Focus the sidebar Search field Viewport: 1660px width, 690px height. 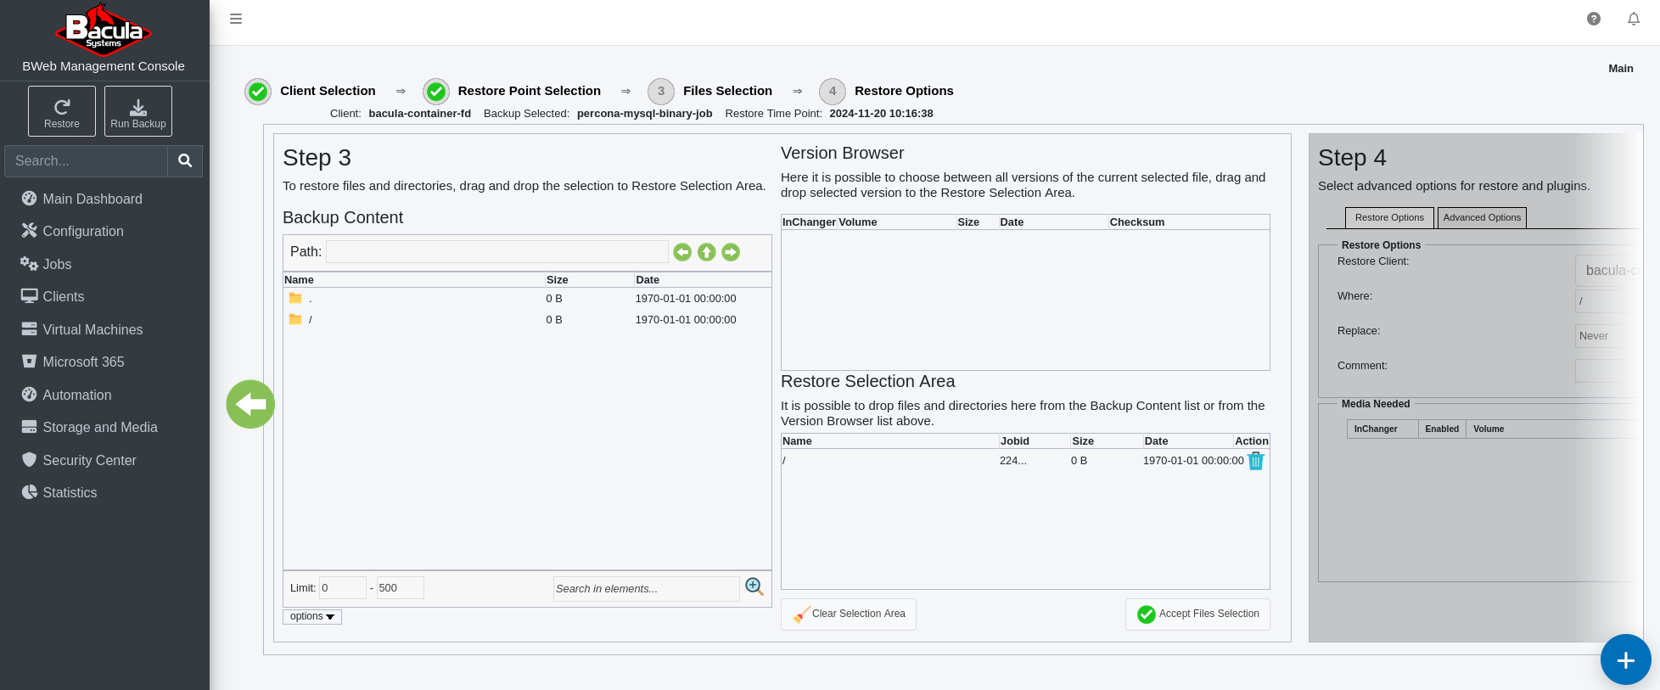[87, 160]
